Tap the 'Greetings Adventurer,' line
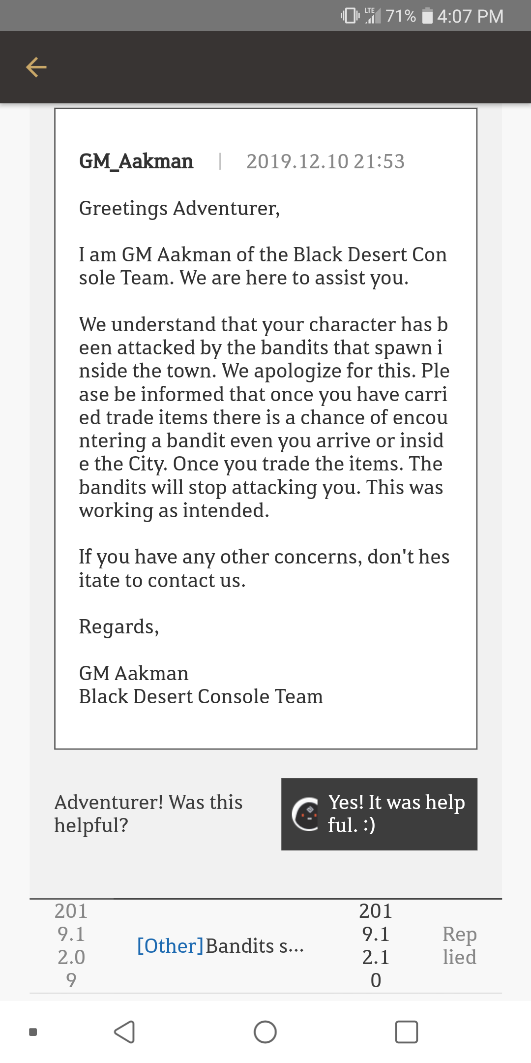This screenshot has height=1063, width=531. point(179,209)
